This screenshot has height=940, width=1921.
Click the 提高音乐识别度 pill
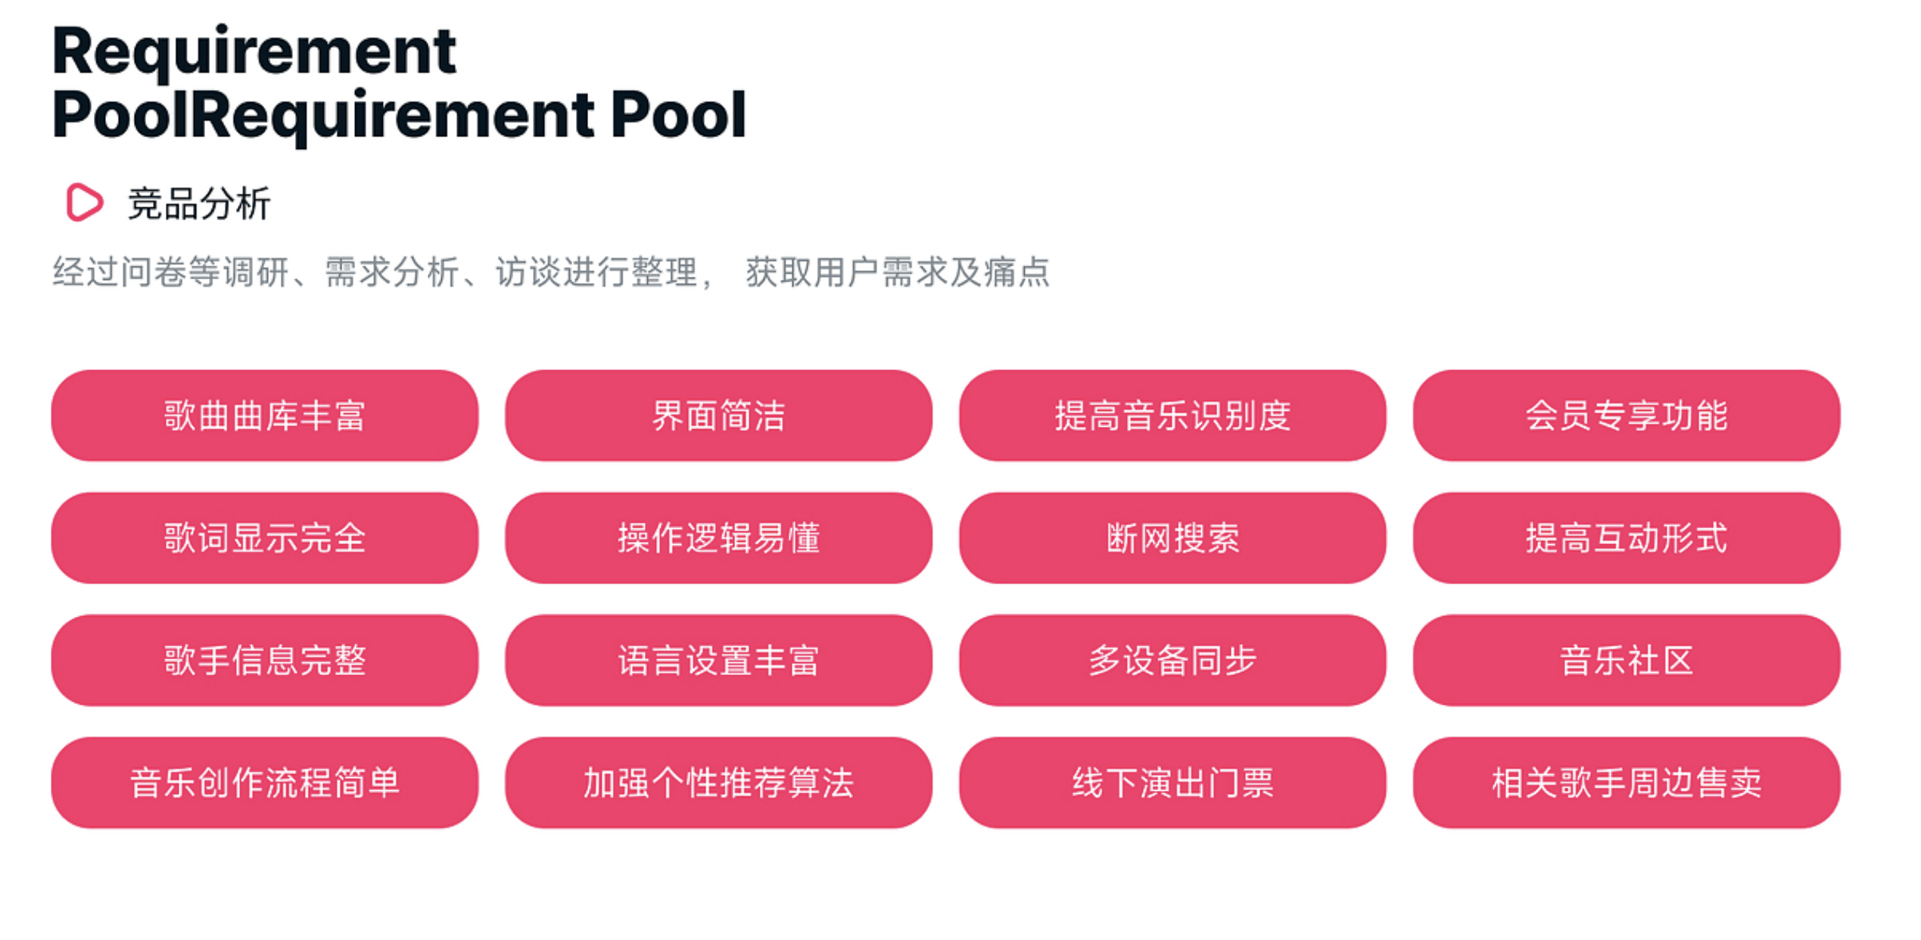pyautogui.click(x=1172, y=416)
